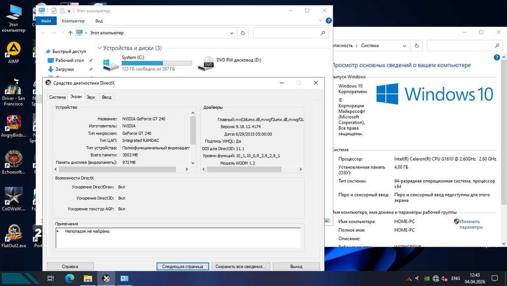Collapse the "Устройства и диски" group
The height and width of the screenshot is (286, 507).
(99, 48)
